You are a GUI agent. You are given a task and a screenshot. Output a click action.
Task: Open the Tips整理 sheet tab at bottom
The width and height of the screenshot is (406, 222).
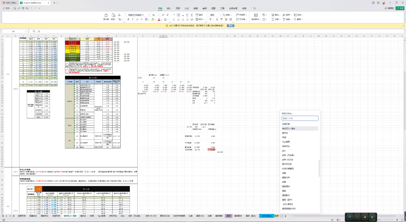[101, 216]
